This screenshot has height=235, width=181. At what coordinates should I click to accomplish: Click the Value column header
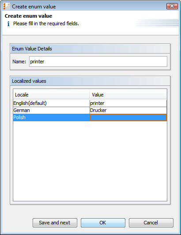point(128,95)
